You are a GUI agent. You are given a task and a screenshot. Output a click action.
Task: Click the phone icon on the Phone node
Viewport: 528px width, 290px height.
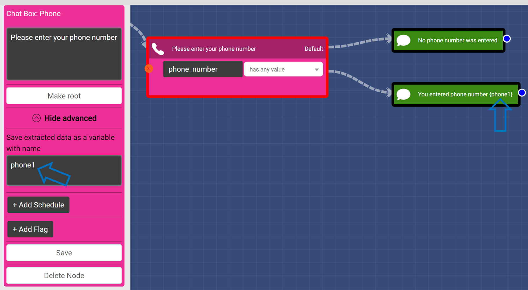click(158, 49)
